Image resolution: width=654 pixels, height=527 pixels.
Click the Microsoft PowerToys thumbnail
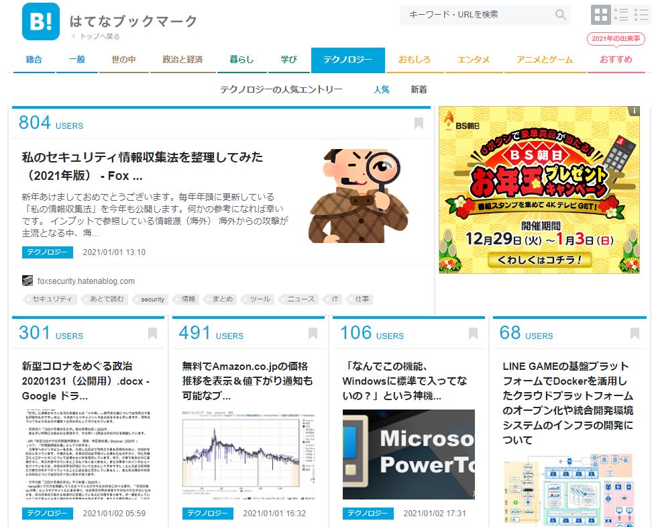pyautogui.click(x=408, y=454)
